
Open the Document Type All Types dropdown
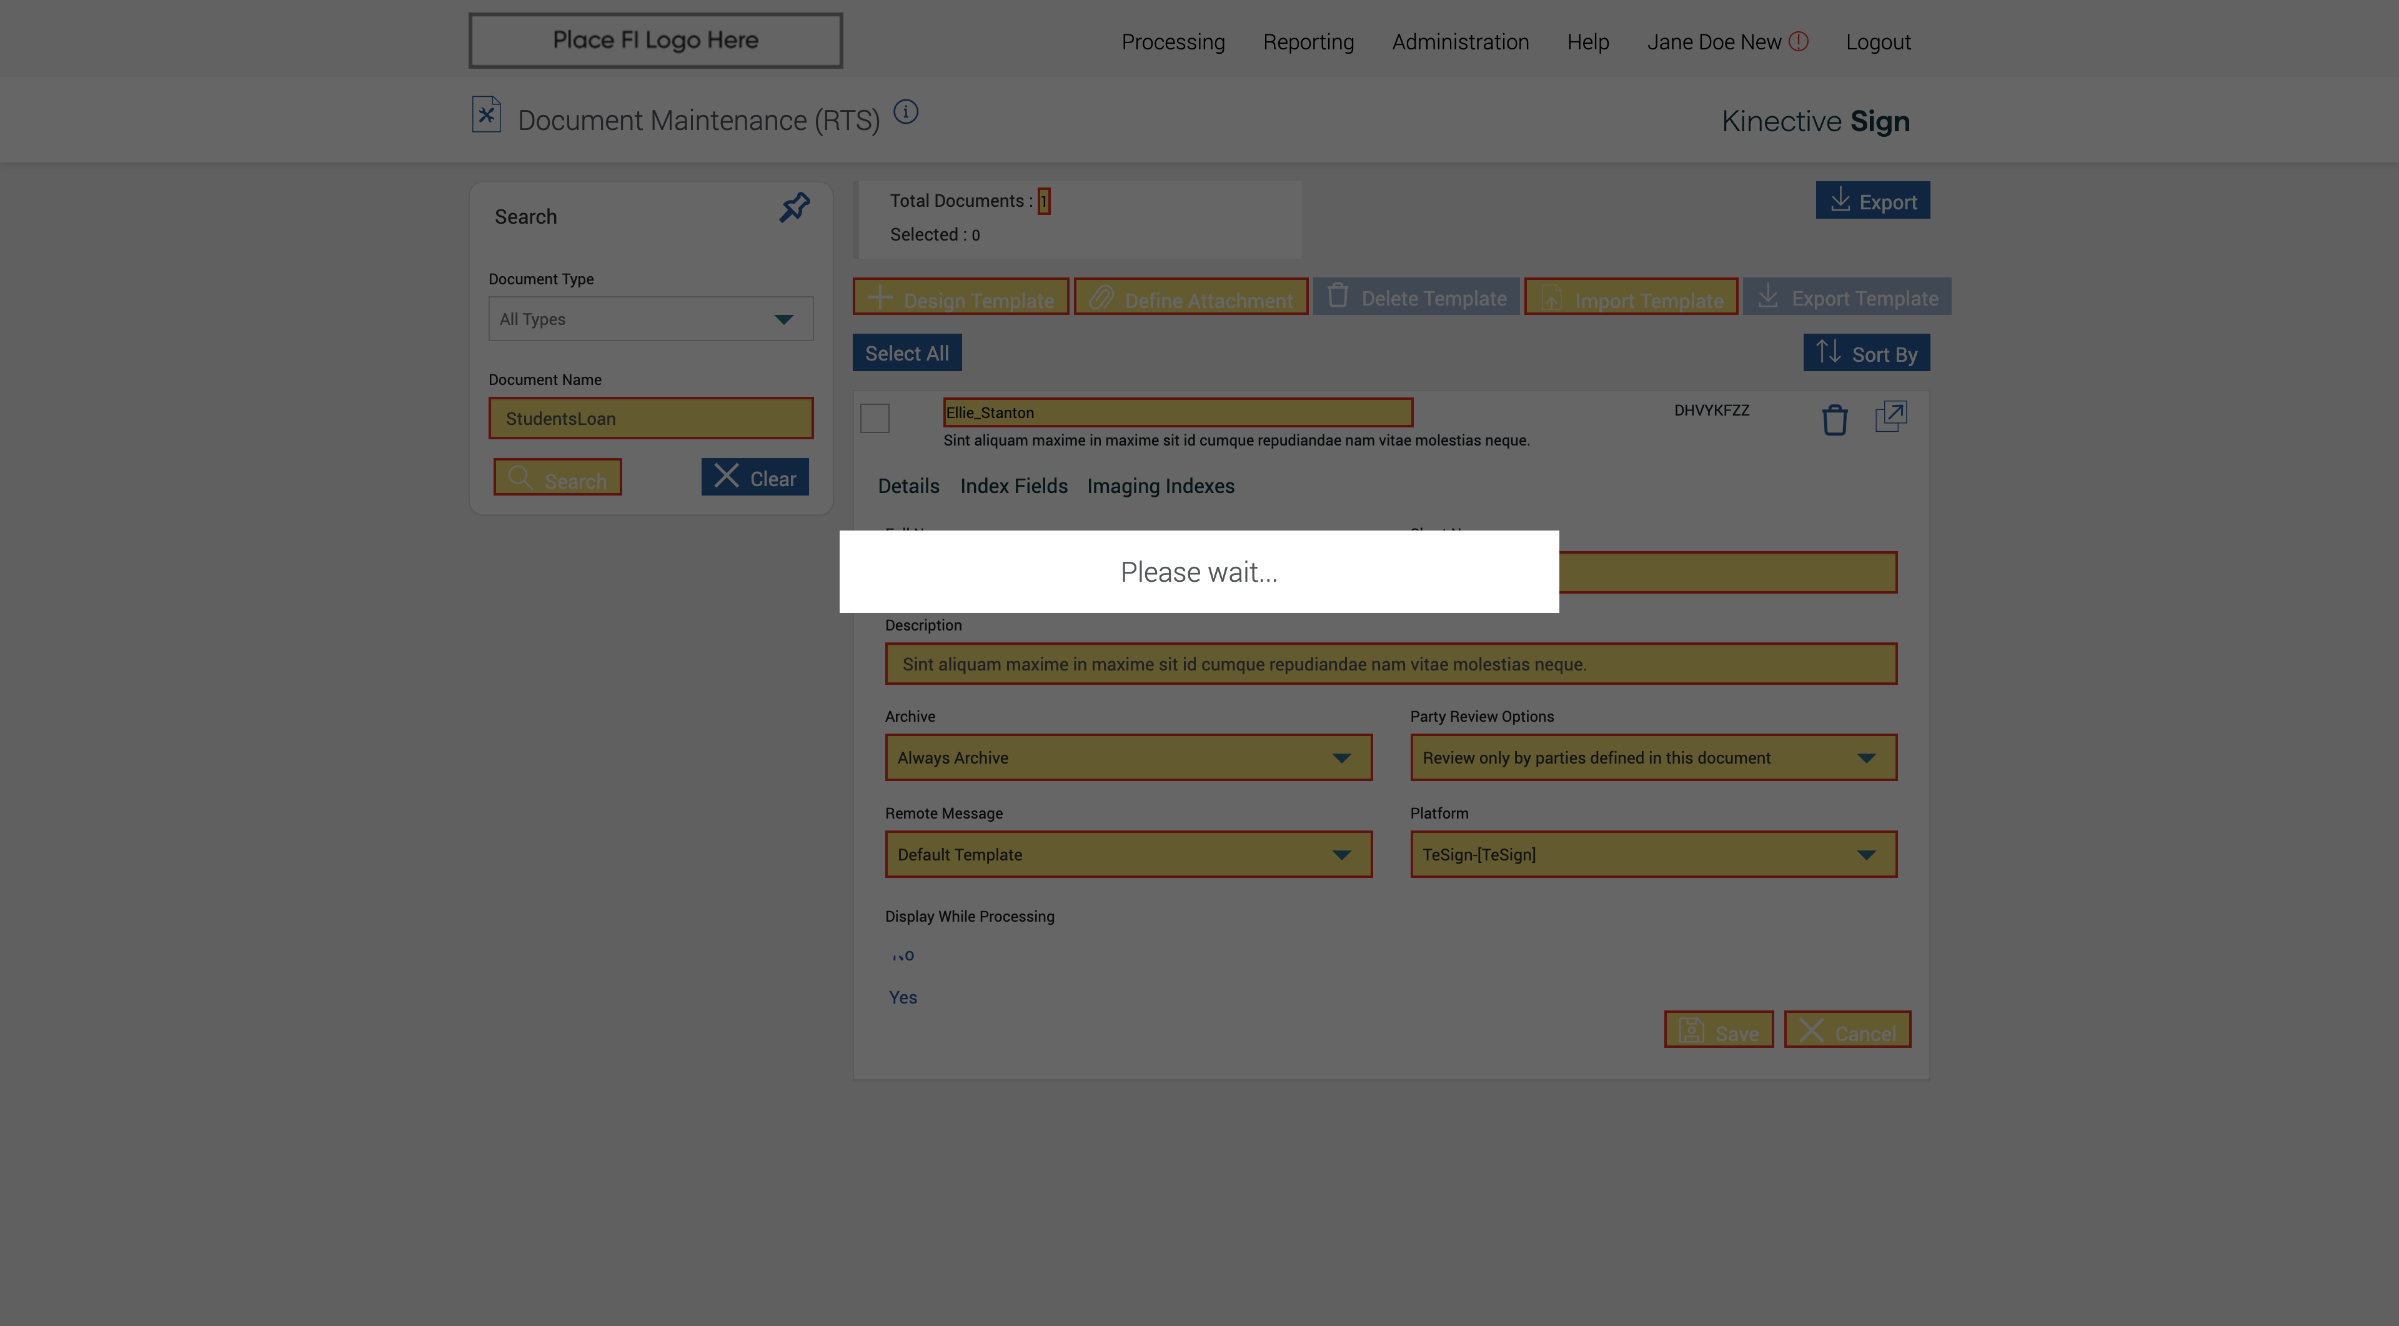(650, 319)
